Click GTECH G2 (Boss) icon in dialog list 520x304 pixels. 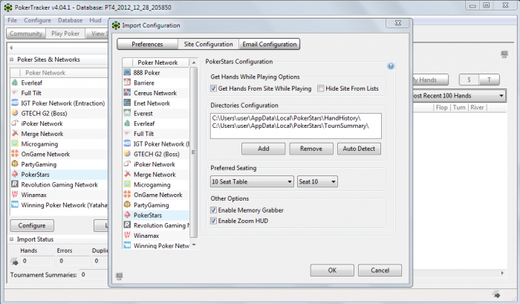[127, 154]
